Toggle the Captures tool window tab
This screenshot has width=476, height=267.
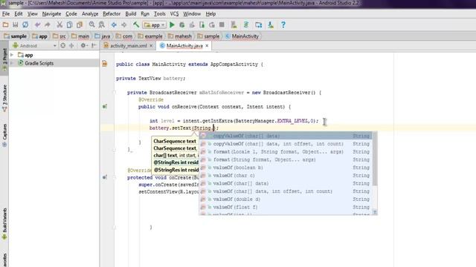pos(4,135)
